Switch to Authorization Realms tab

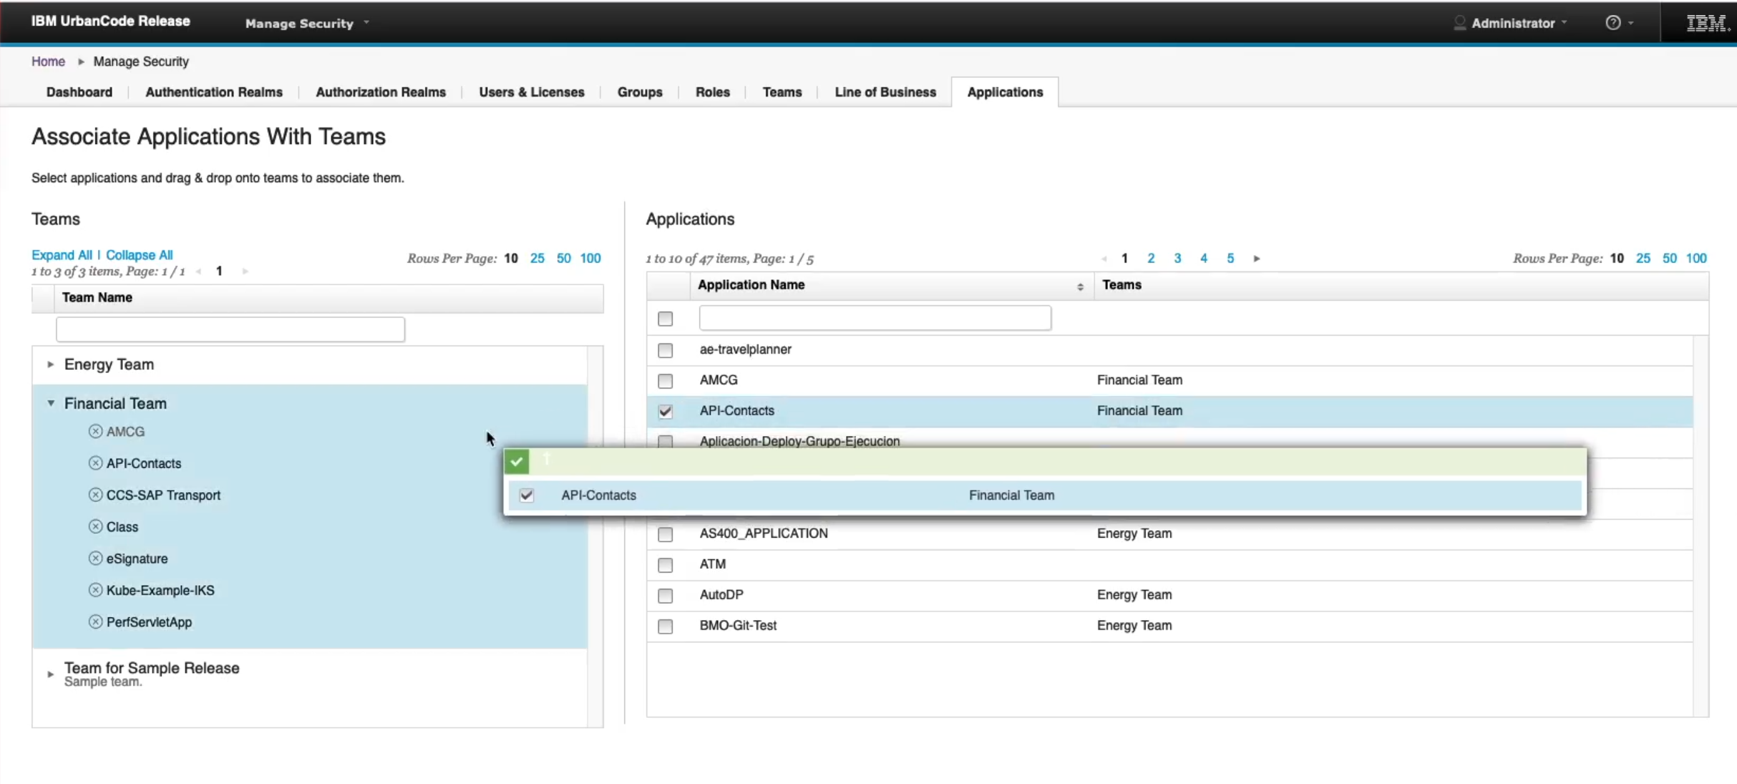coord(381,92)
